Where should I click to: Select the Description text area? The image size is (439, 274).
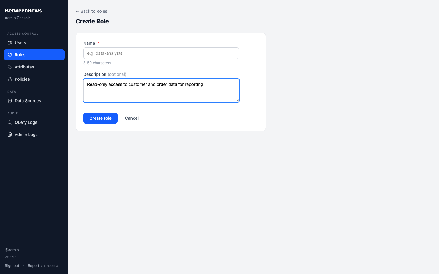click(161, 90)
